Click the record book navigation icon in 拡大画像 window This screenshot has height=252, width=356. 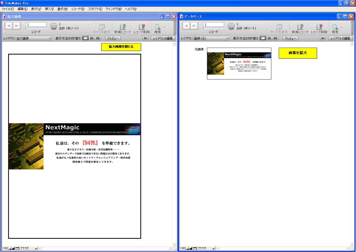(12, 26)
